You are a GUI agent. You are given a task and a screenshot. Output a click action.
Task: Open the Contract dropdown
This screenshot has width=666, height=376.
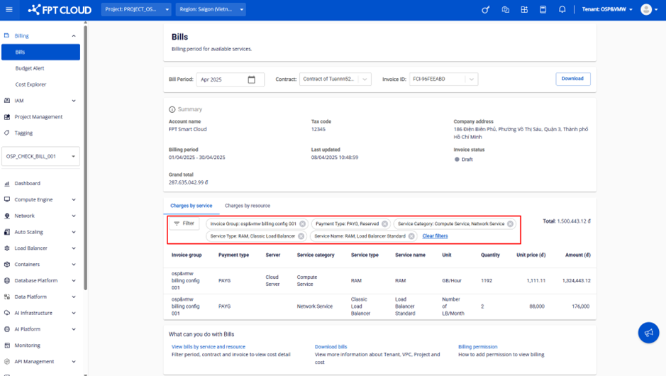coord(335,79)
